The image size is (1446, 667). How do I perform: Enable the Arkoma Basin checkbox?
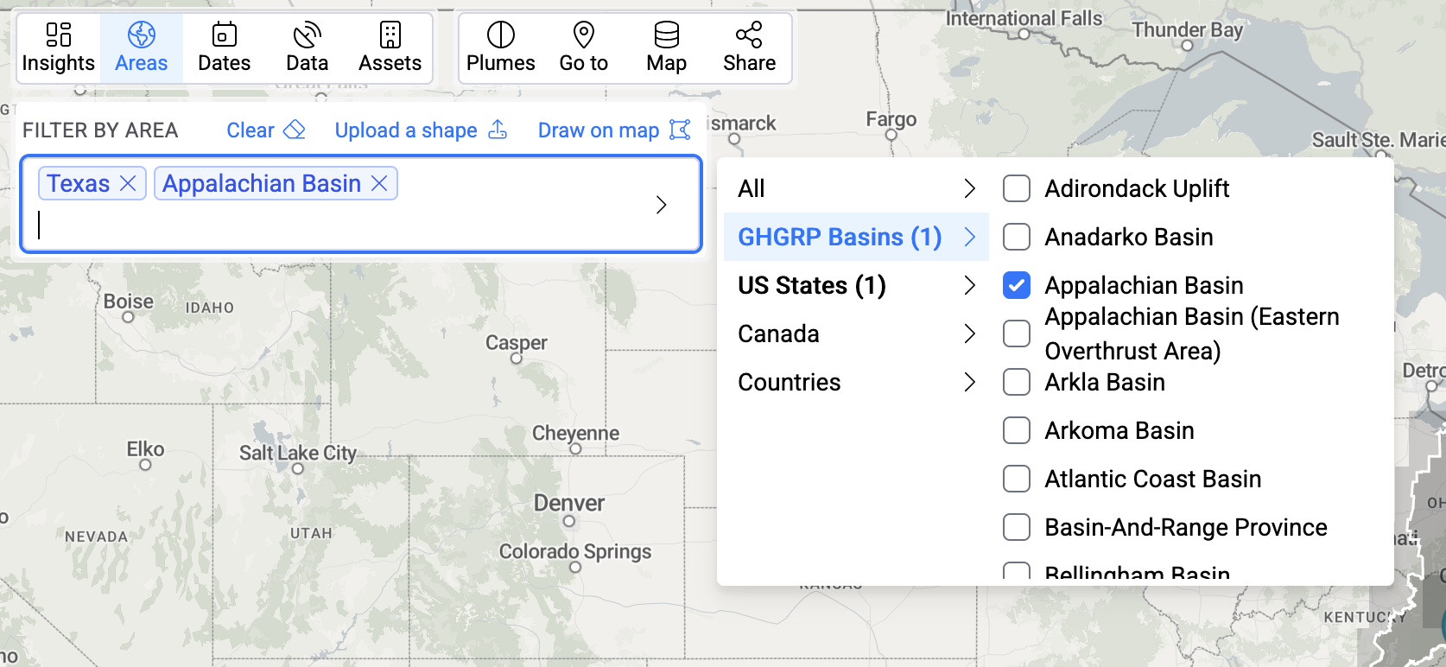click(x=1017, y=430)
